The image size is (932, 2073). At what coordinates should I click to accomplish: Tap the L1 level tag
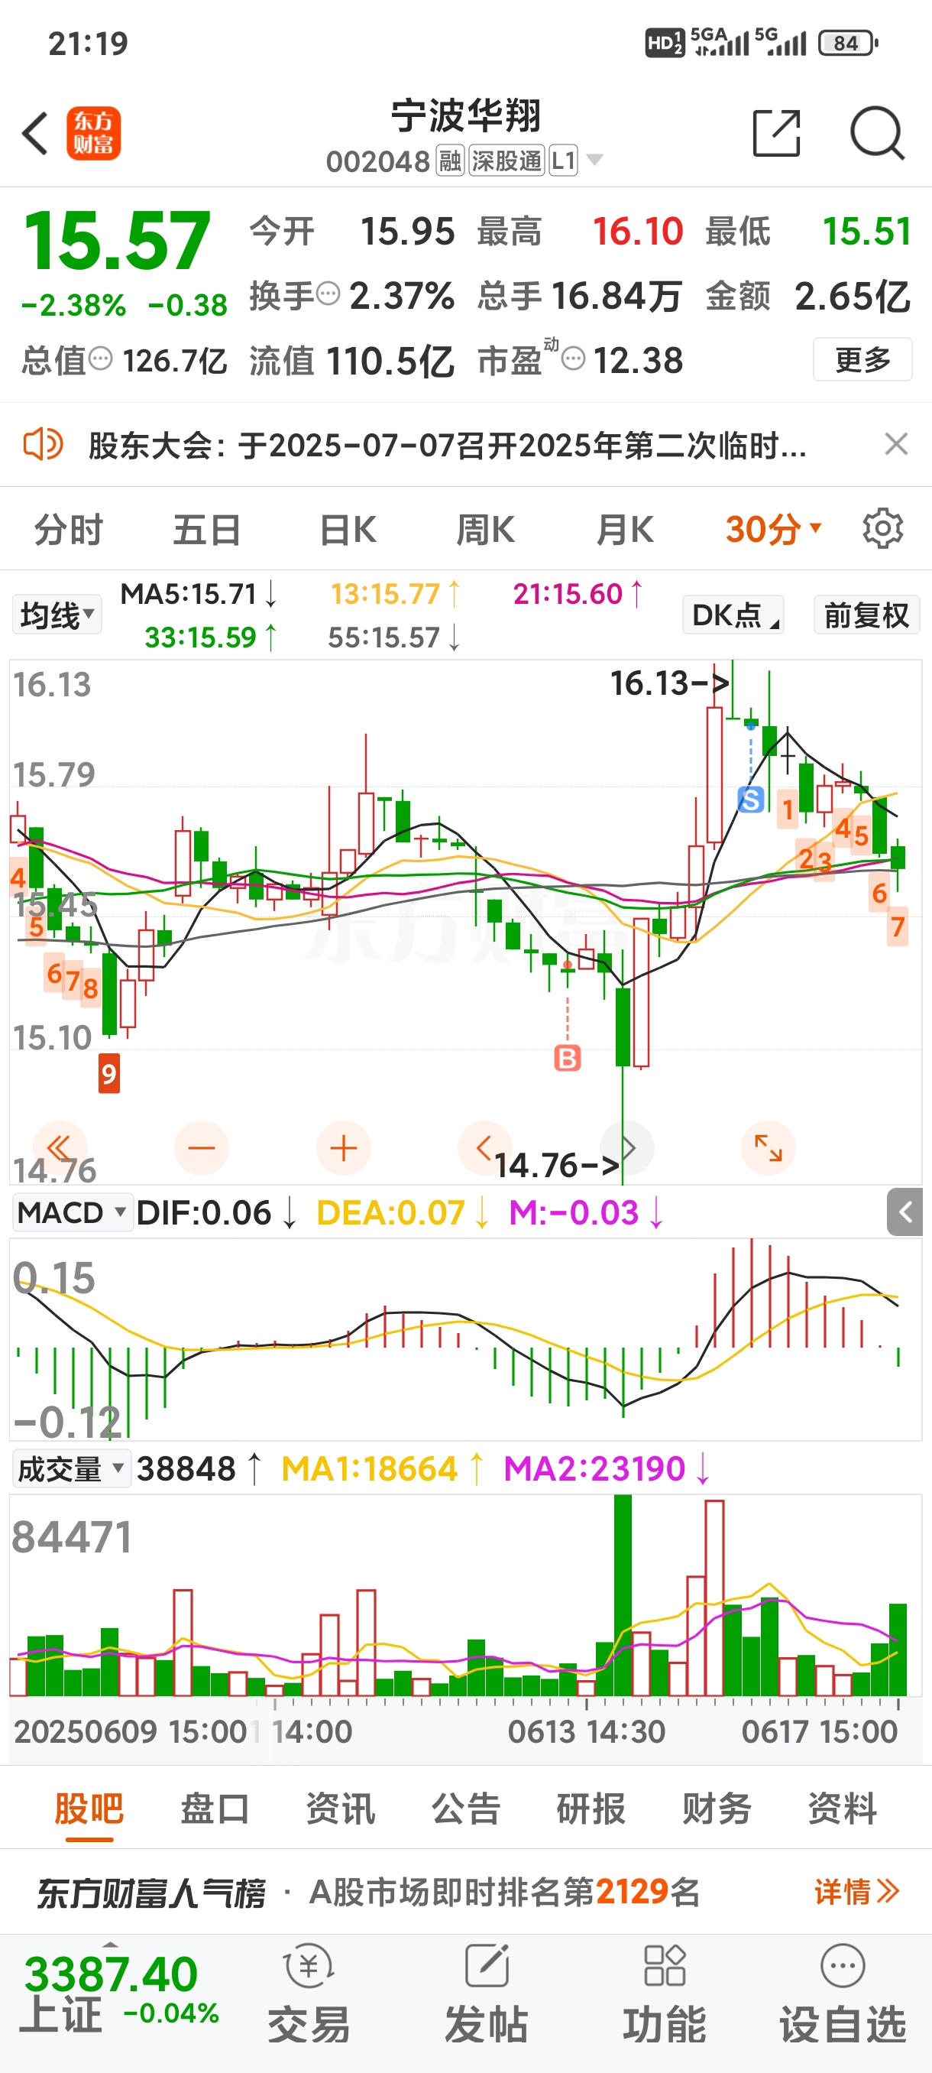coord(563,161)
